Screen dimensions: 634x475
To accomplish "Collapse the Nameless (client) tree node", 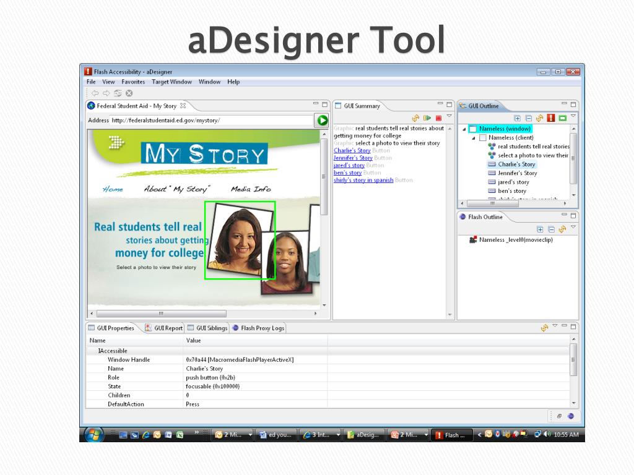I will (x=474, y=138).
